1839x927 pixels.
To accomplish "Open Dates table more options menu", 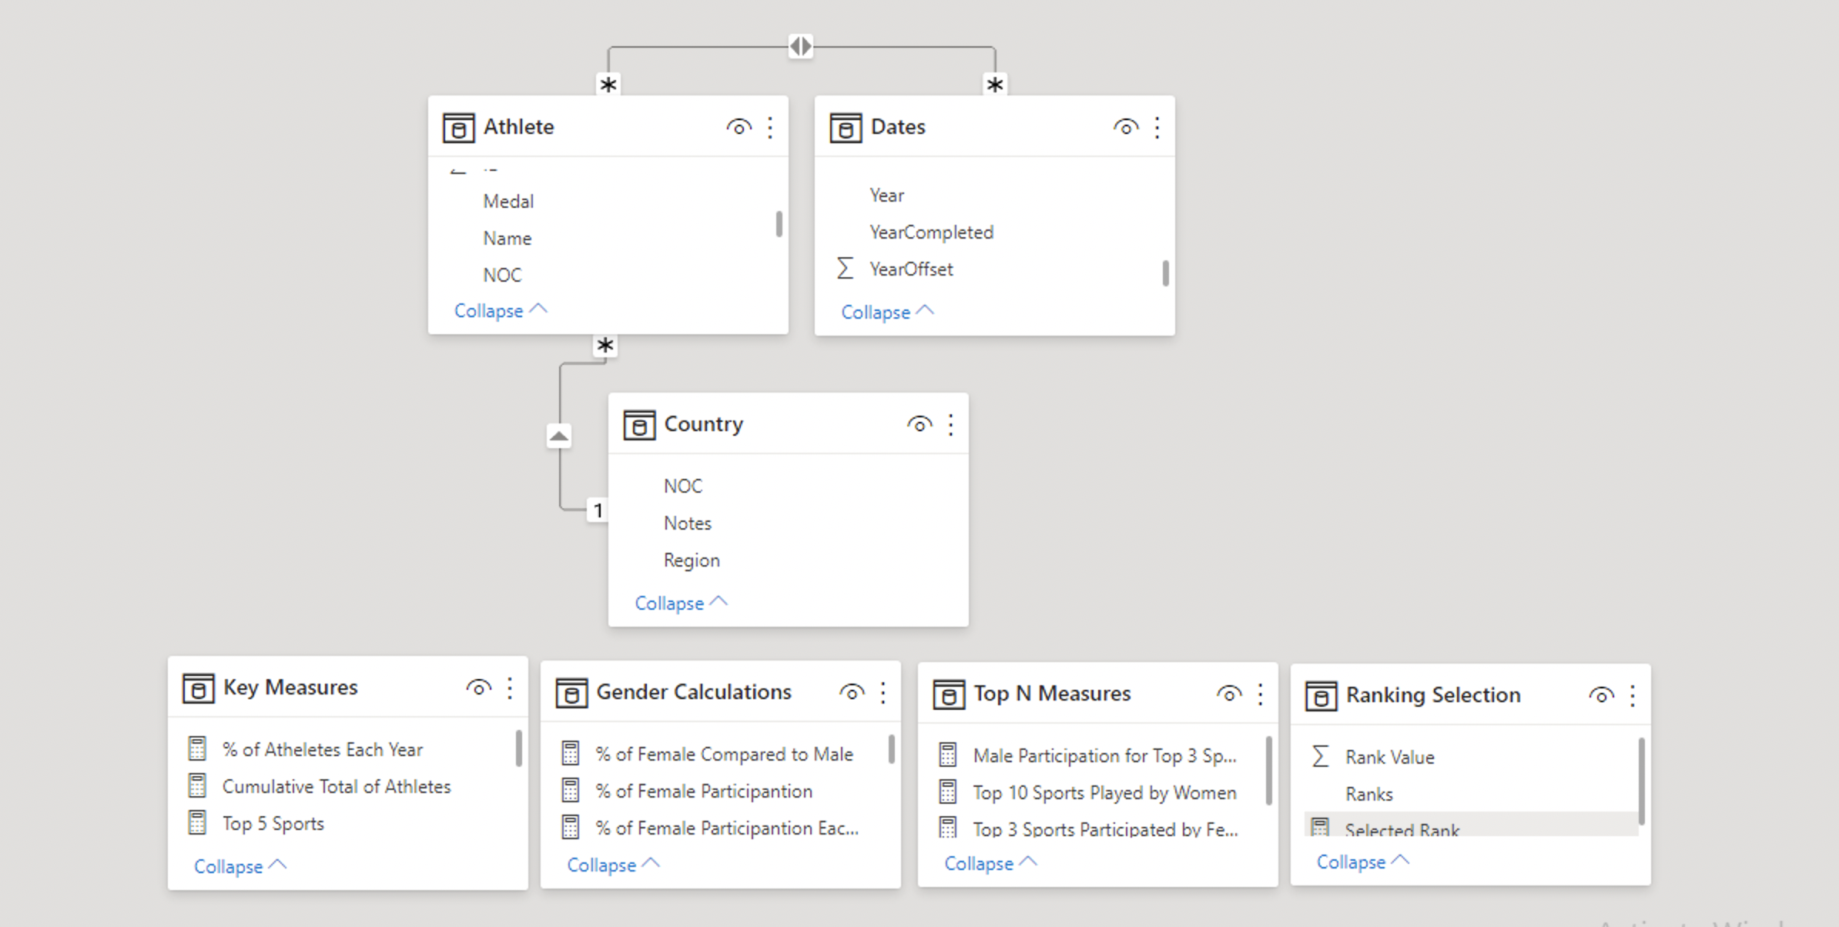I will (x=1157, y=128).
